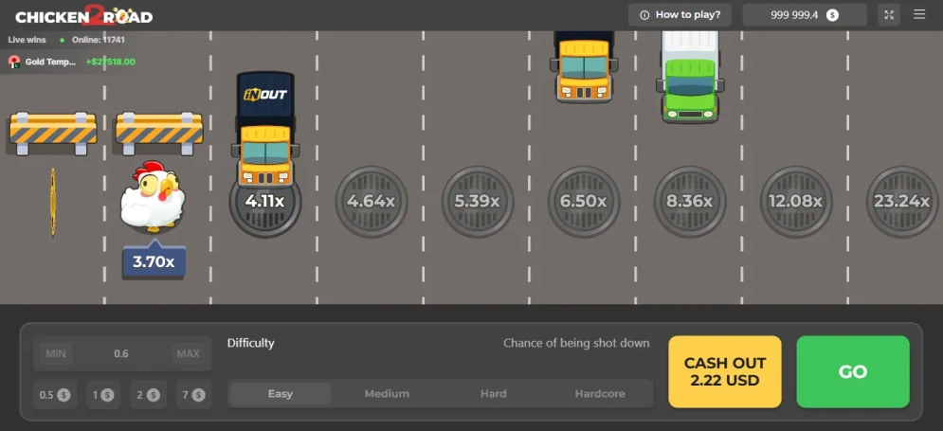Click the Chance of being shot down text

click(576, 343)
